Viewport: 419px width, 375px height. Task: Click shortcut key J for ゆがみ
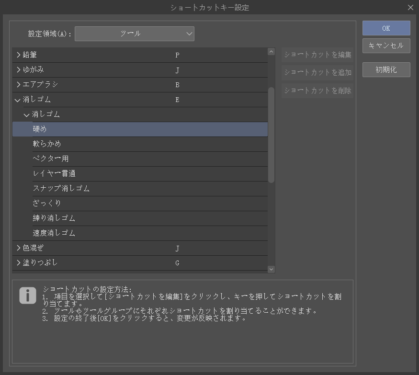[177, 70]
